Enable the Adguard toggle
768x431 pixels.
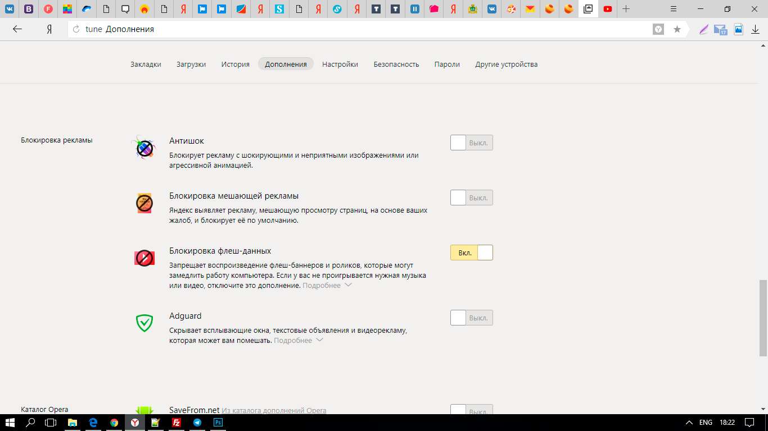(472, 318)
